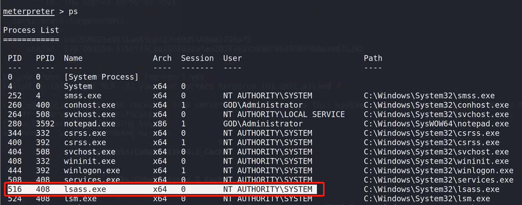
Task: Click csrss.exe path in the PID 344 row
Action: coord(432,133)
